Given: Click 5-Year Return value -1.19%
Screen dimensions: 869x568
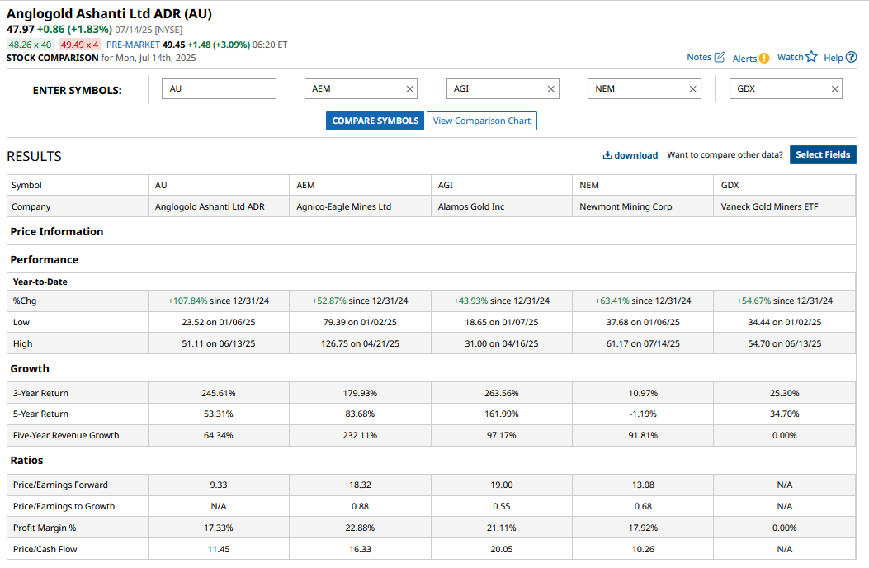Looking at the screenshot, I should 643,414.
